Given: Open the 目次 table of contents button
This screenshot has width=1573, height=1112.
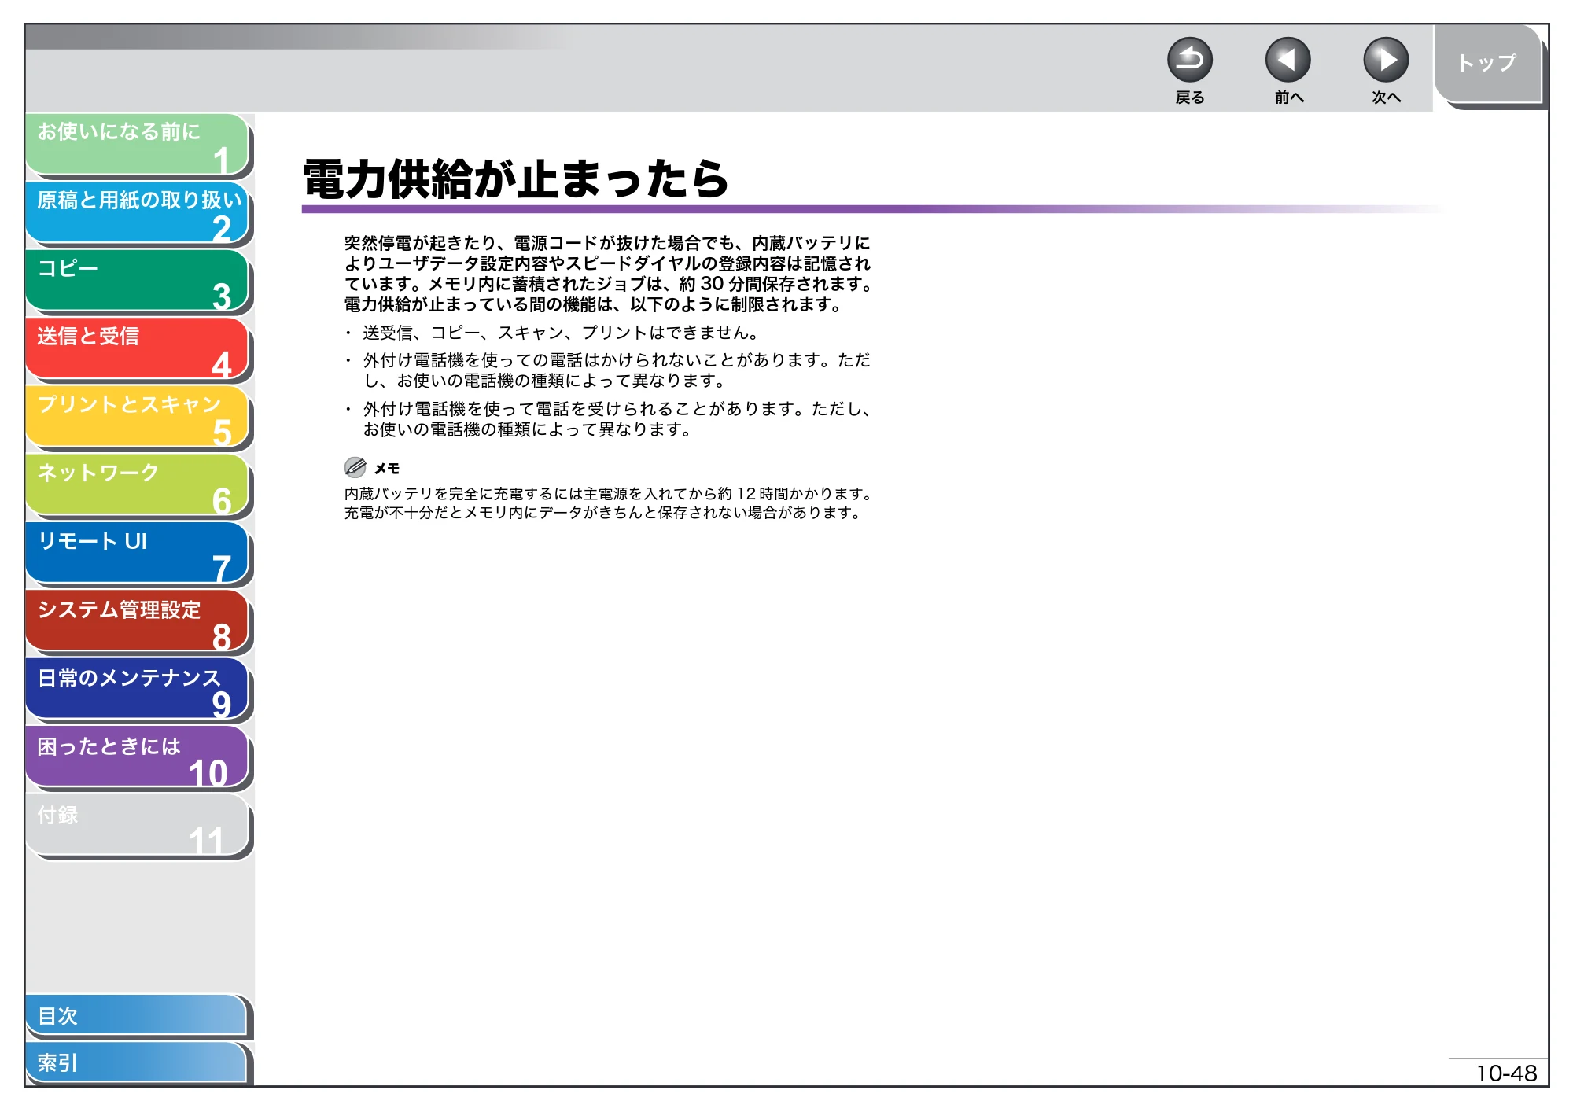Looking at the screenshot, I should (x=136, y=1016).
